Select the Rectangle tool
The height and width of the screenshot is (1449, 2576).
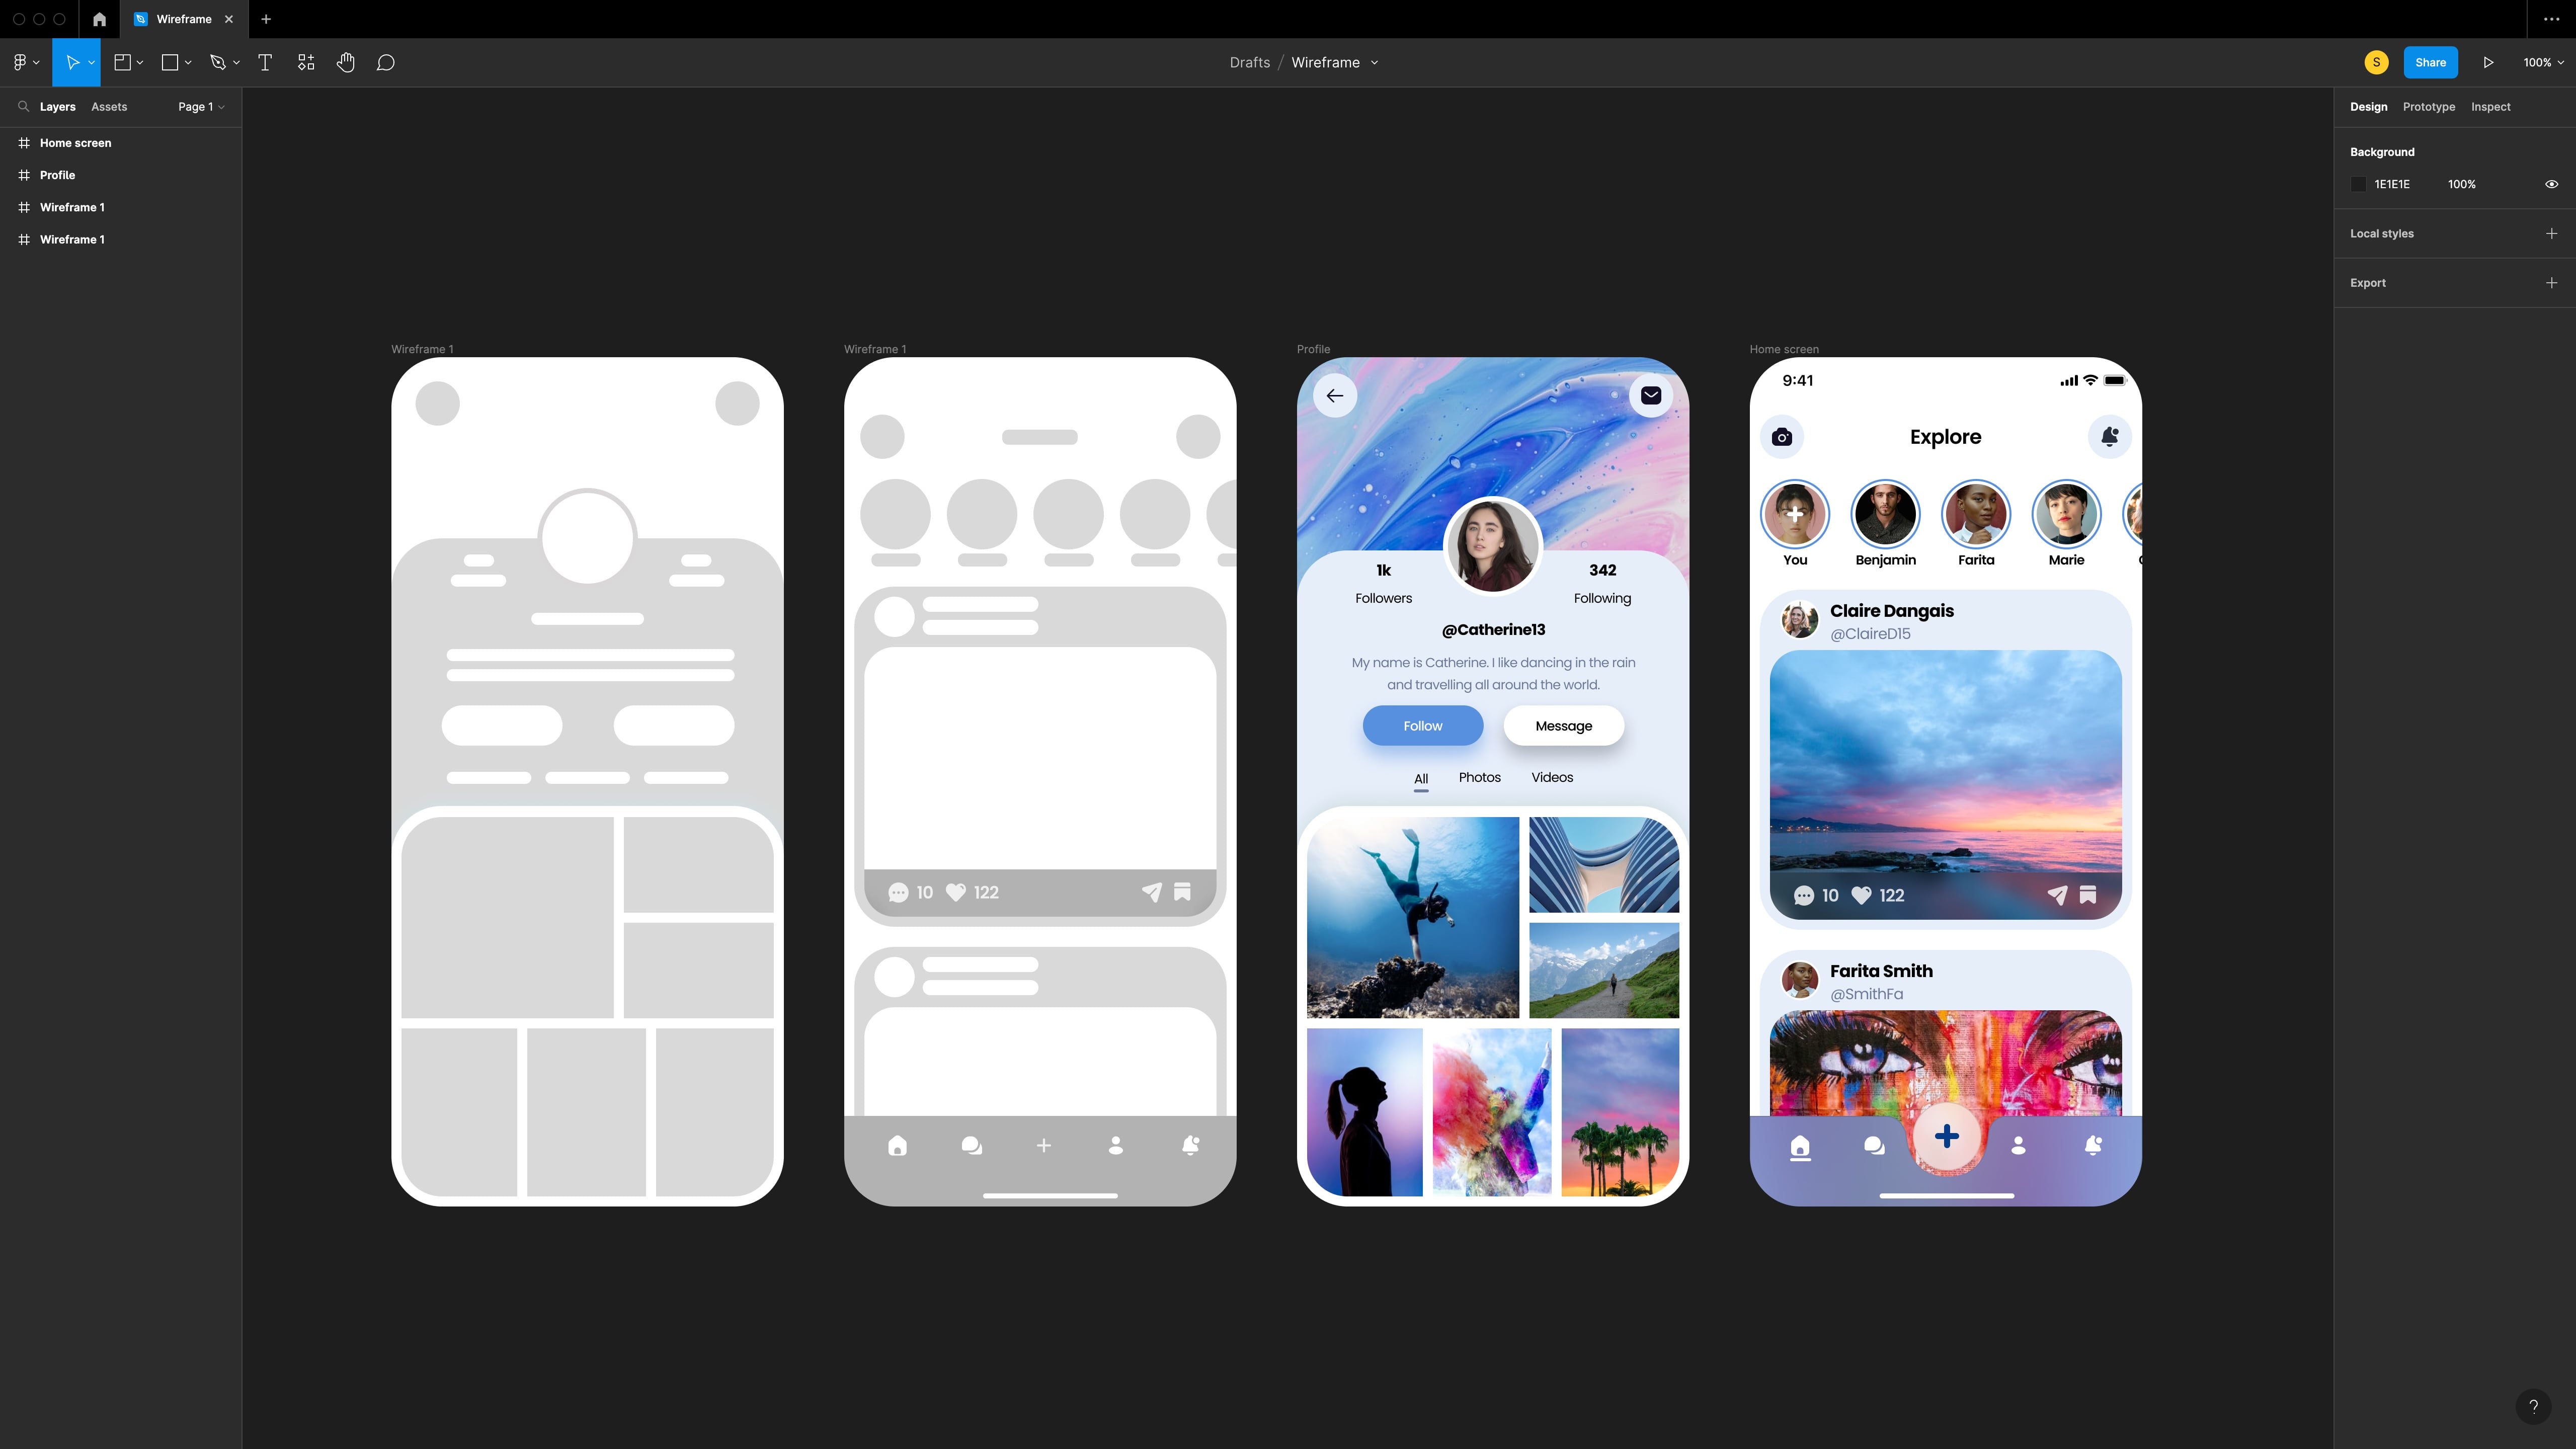(172, 62)
